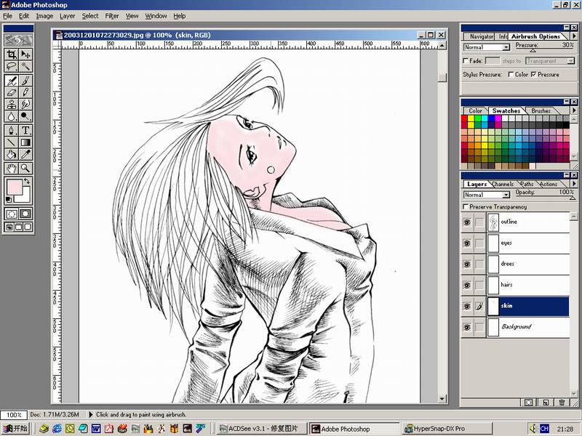This screenshot has width=582, height=436.
Task: Switch to Standard editing mode
Action: (12, 214)
